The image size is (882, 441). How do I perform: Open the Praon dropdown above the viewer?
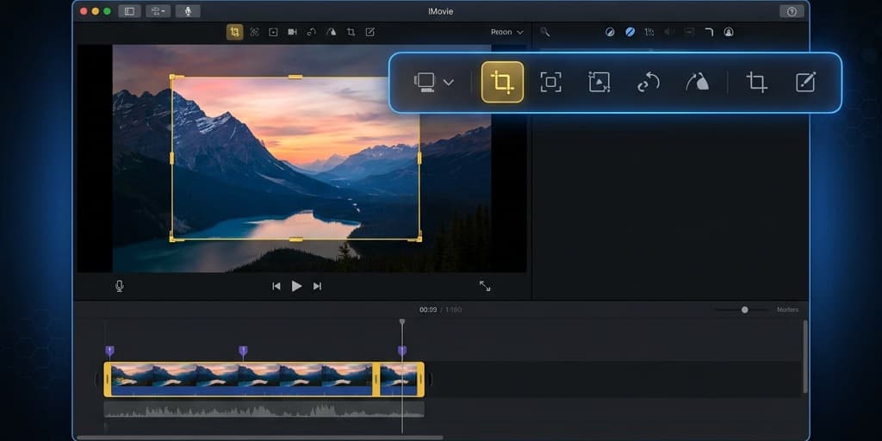click(x=506, y=32)
